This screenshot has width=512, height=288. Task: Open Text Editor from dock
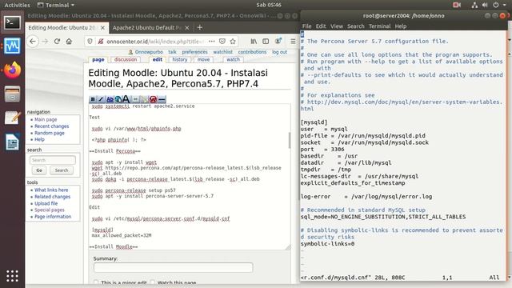point(13,118)
